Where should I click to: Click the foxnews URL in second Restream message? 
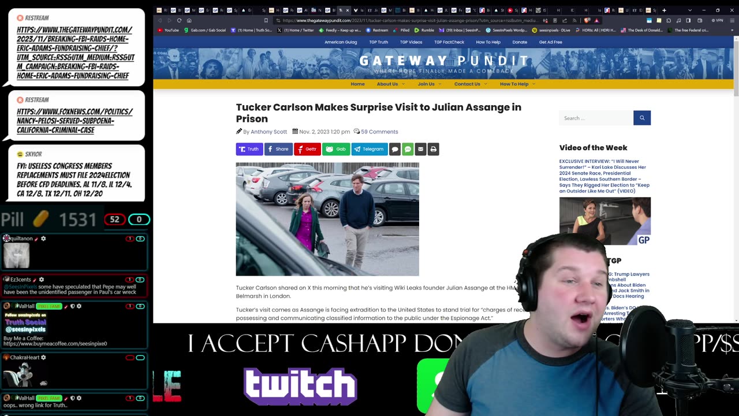75,121
